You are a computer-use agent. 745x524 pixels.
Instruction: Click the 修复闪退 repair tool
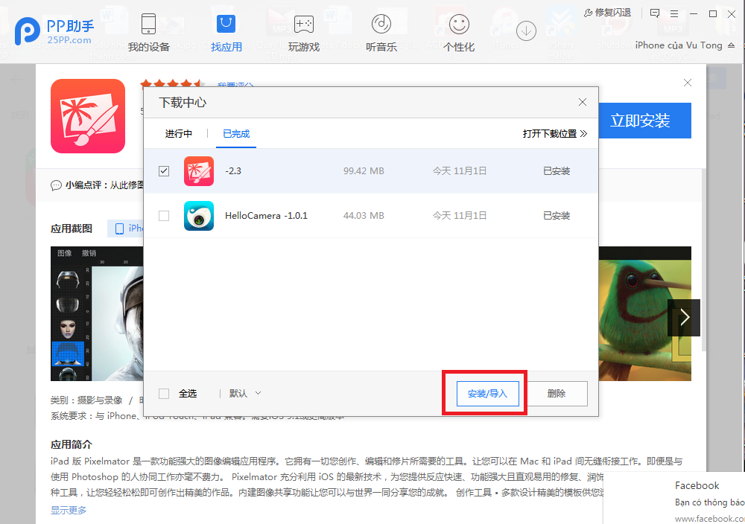[x=607, y=13]
